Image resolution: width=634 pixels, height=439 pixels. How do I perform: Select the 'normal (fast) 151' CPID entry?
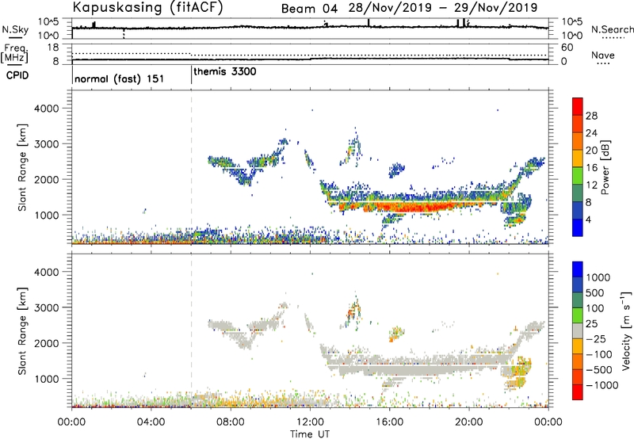click(x=120, y=78)
